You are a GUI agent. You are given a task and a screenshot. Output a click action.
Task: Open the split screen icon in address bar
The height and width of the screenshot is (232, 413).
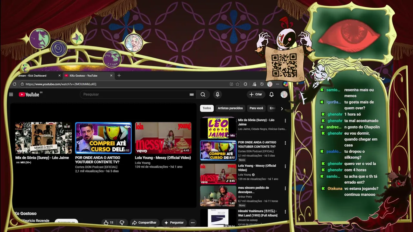pos(231,84)
